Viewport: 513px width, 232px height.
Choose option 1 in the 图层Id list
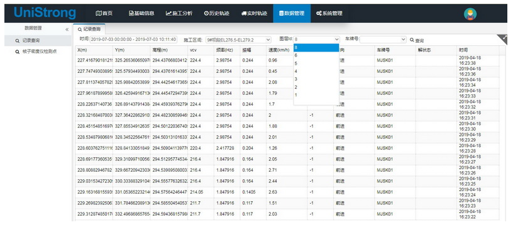(x=316, y=95)
